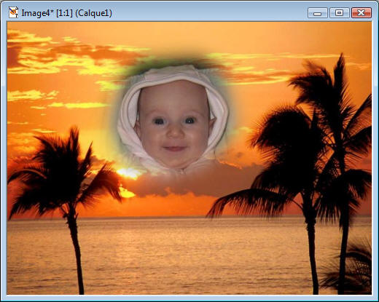Close the Image4 document window
The image size is (379, 302).
[362, 12]
